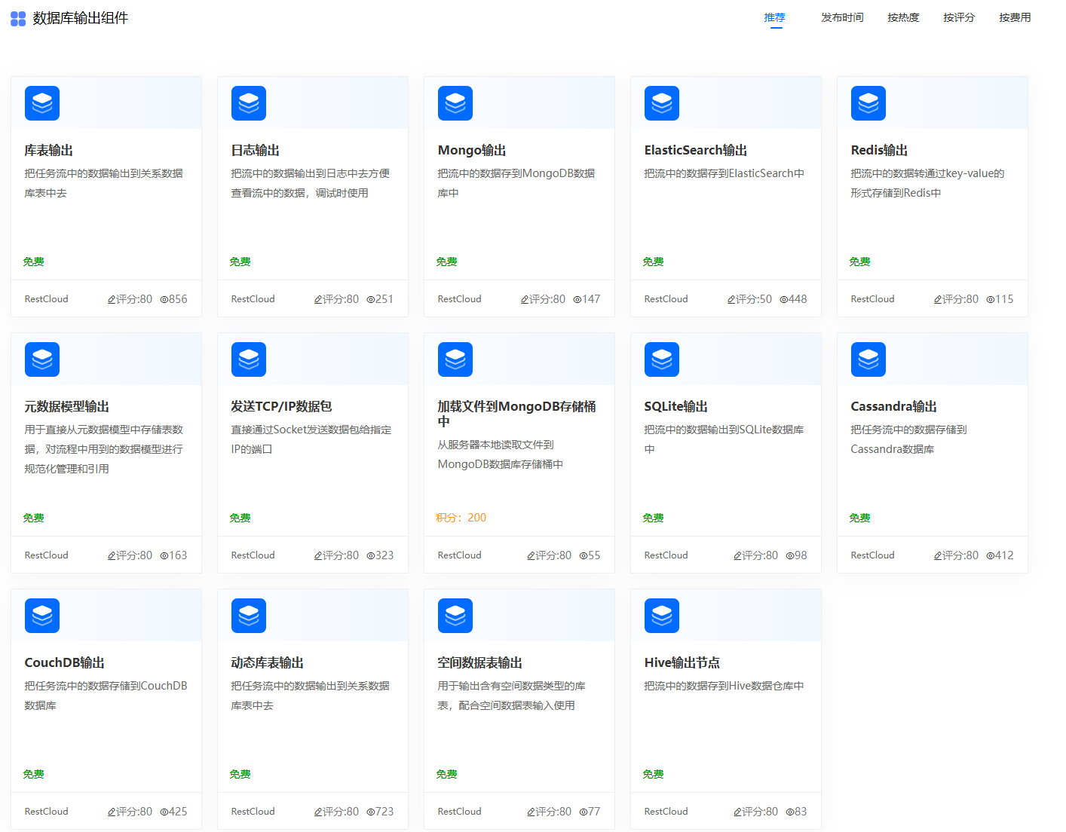The height and width of the screenshot is (832, 1066).
Task: Click the 425 view count
Action: pos(178,812)
